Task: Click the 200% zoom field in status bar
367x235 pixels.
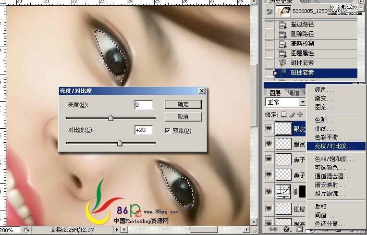Action: [x=10, y=230]
